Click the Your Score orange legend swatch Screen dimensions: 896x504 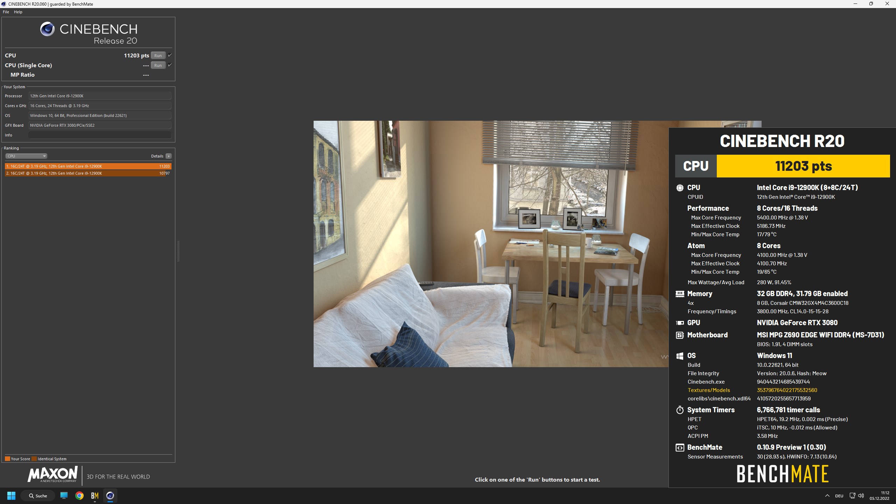7,459
